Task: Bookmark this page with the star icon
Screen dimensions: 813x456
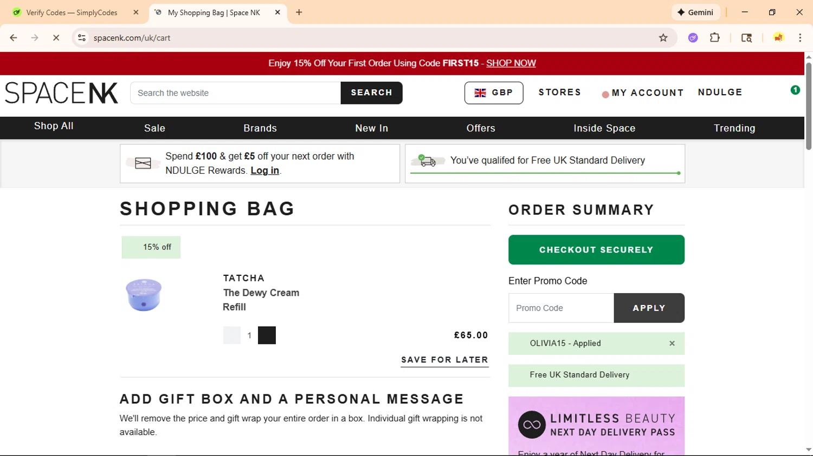Action: pyautogui.click(x=663, y=38)
